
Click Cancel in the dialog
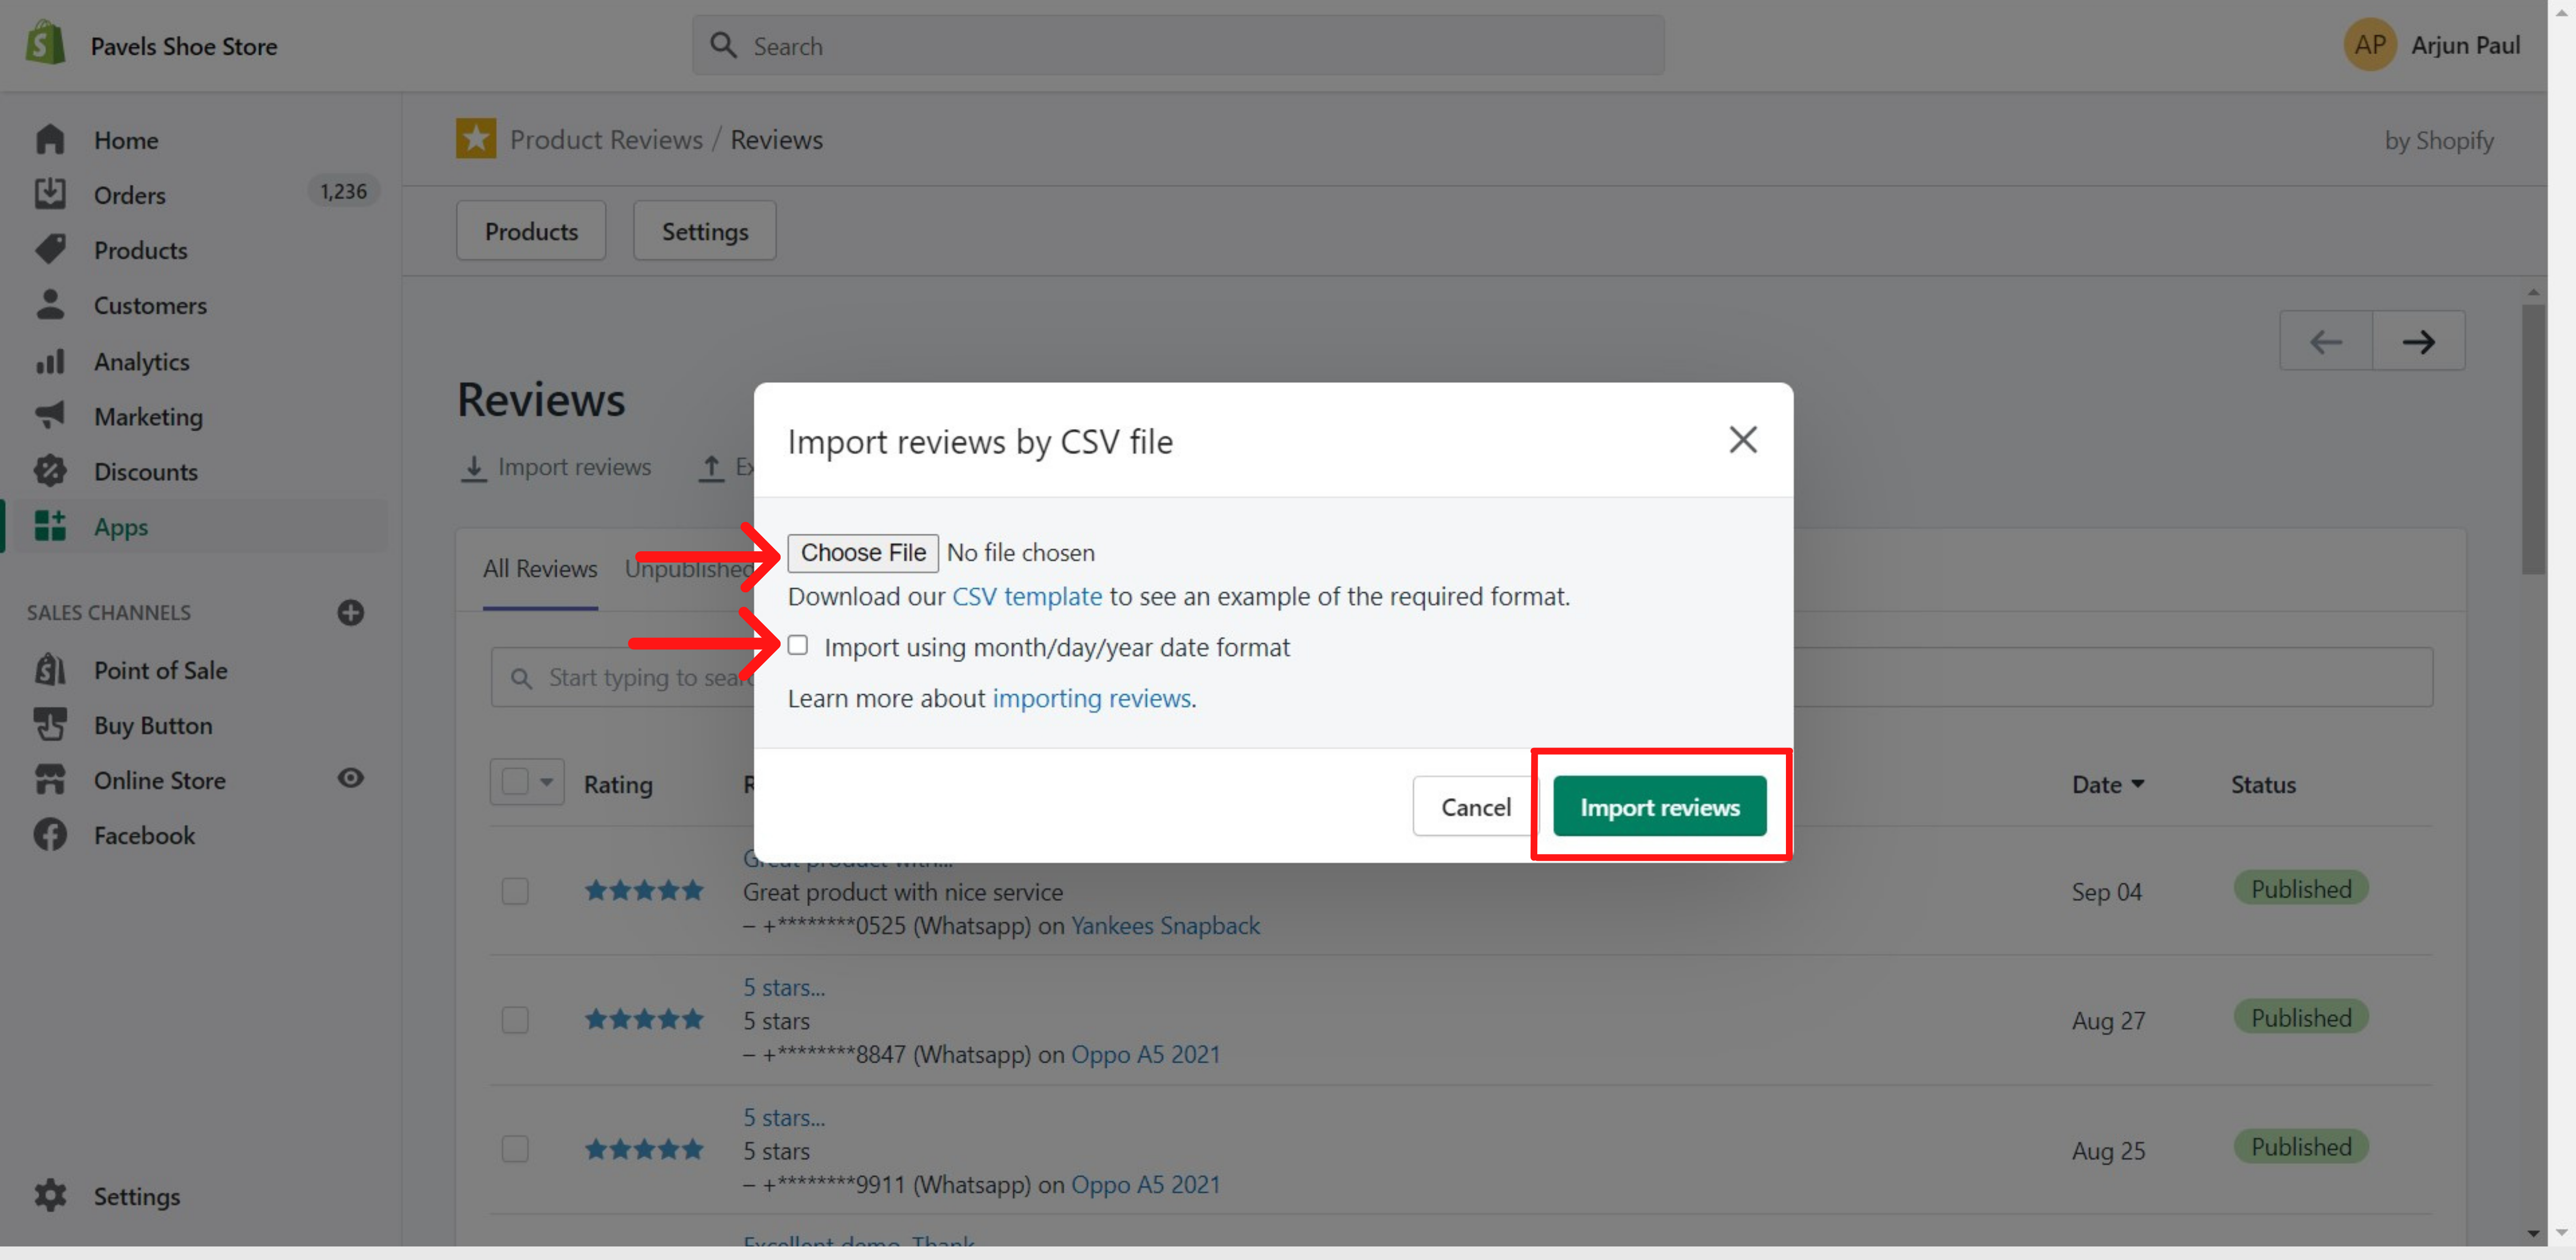pos(1475,807)
